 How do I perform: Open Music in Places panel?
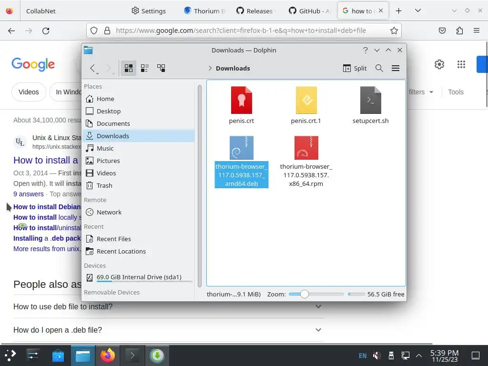coord(139,149)
